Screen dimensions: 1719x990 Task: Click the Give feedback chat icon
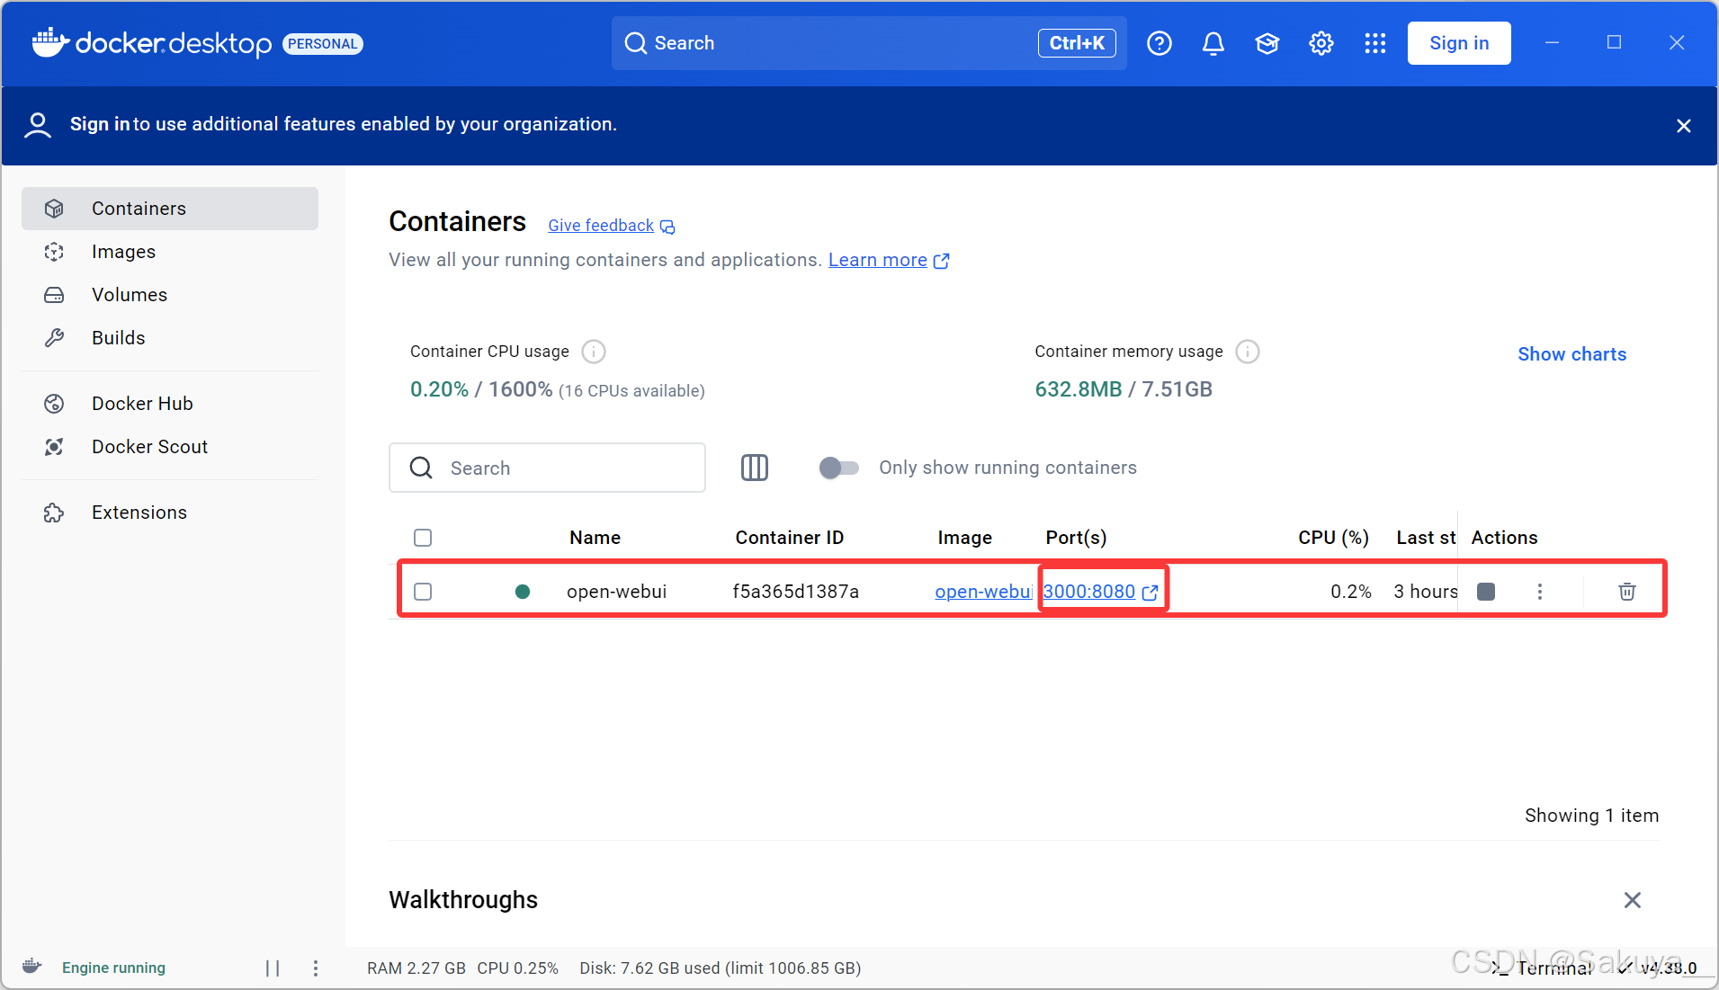tap(667, 227)
